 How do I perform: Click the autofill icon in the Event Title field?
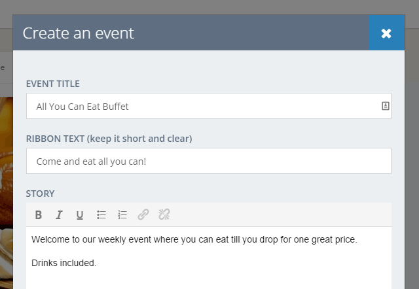click(x=386, y=106)
